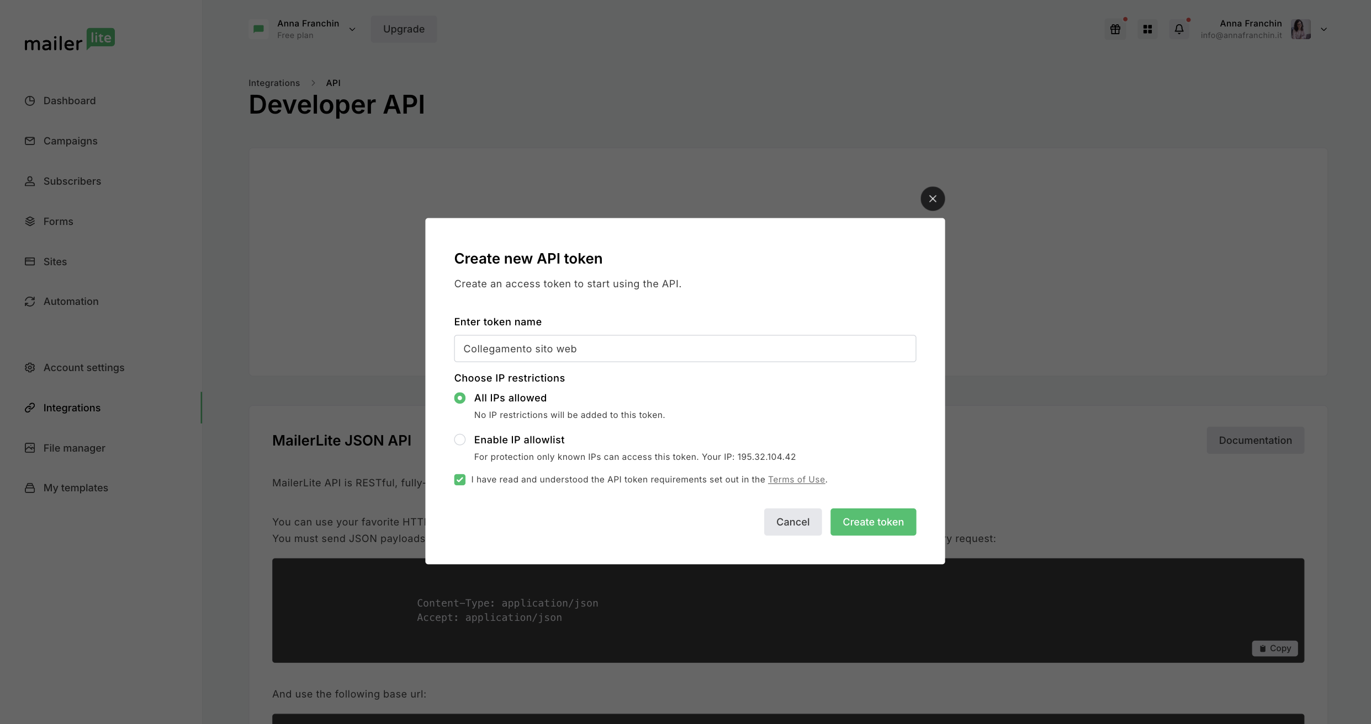
Task: Click the info@annafranchin.it email text
Action: pos(1241,35)
